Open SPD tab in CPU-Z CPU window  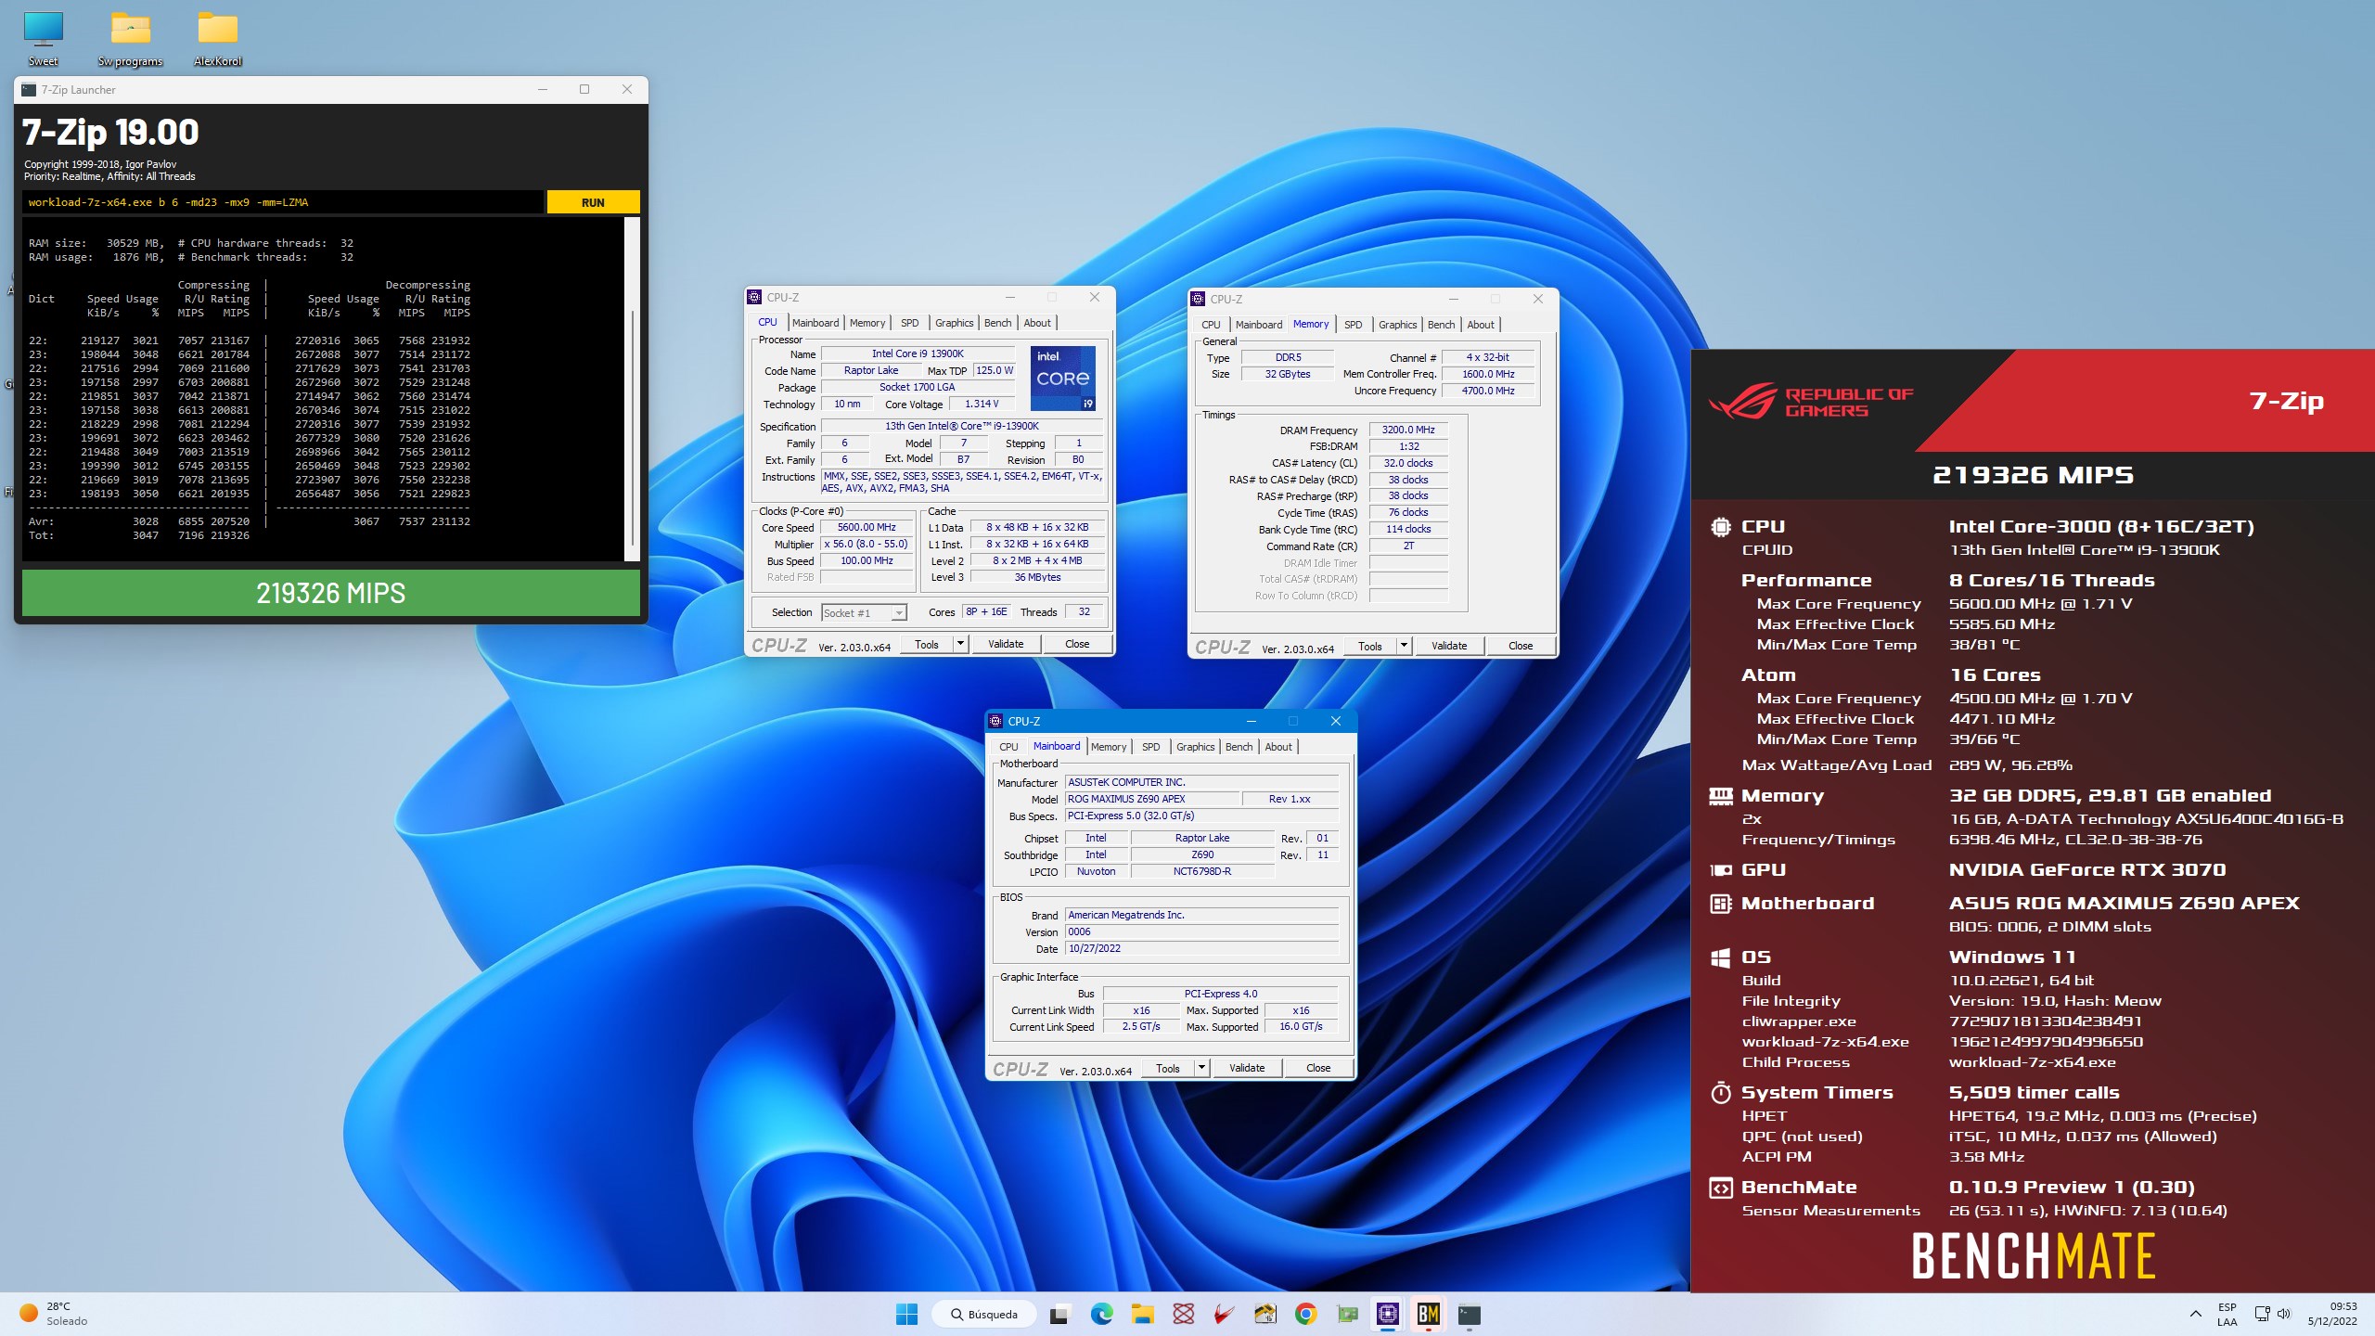[x=909, y=323]
